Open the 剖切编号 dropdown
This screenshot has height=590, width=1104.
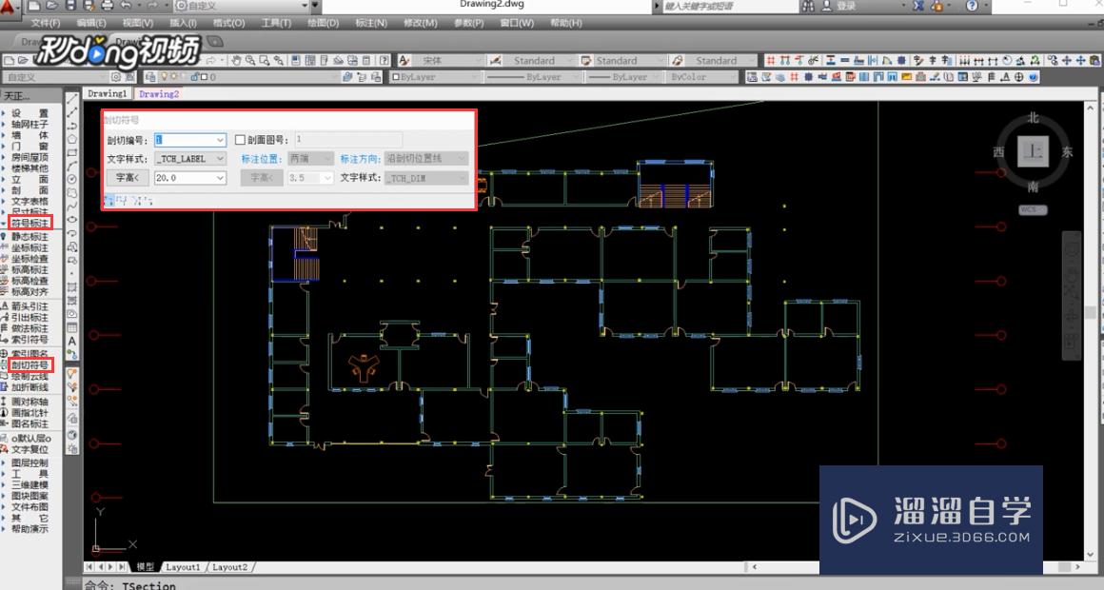point(220,140)
